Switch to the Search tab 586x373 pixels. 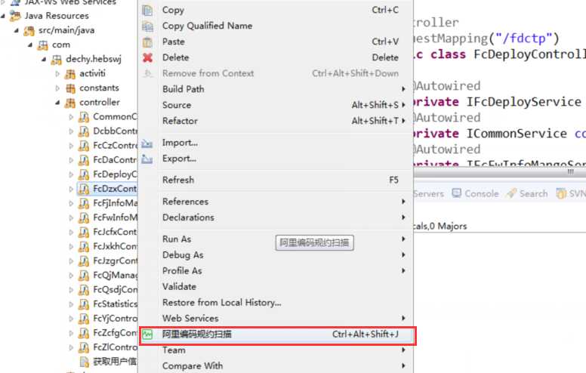[527, 193]
